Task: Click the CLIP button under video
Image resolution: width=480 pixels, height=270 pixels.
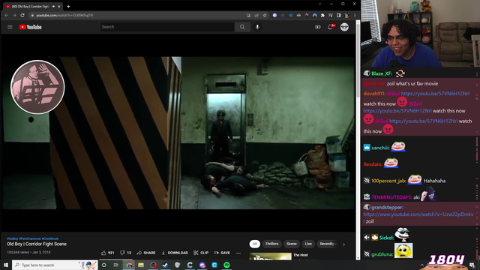Action: click(201, 253)
